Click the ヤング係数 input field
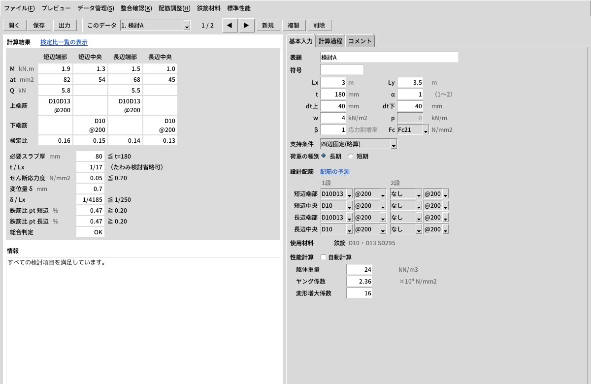The width and height of the screenshot is (591, 384). point(360,281)
